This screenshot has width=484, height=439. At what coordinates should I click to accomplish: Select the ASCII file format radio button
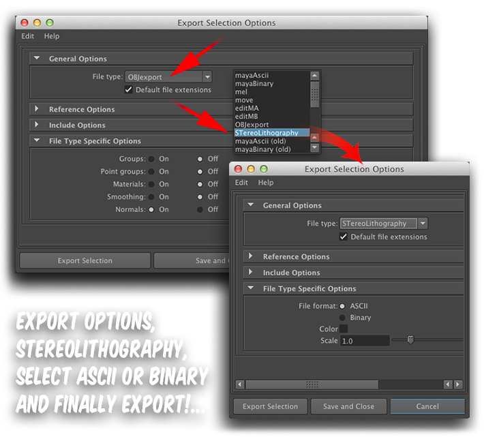[342, 306]
